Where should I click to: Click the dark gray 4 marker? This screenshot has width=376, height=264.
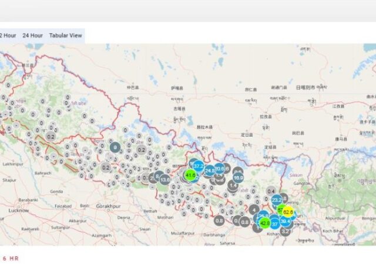(254, 209)
